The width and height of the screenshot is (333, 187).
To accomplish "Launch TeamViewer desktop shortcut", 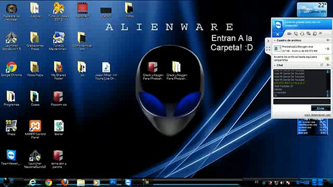I will (x=11, y=157).
